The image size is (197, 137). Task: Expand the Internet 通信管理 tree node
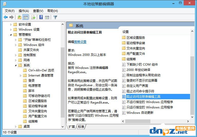20,76
